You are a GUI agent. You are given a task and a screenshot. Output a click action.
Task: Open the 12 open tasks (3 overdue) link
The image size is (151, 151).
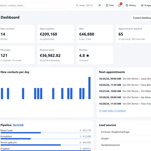(x=112, y=111)
